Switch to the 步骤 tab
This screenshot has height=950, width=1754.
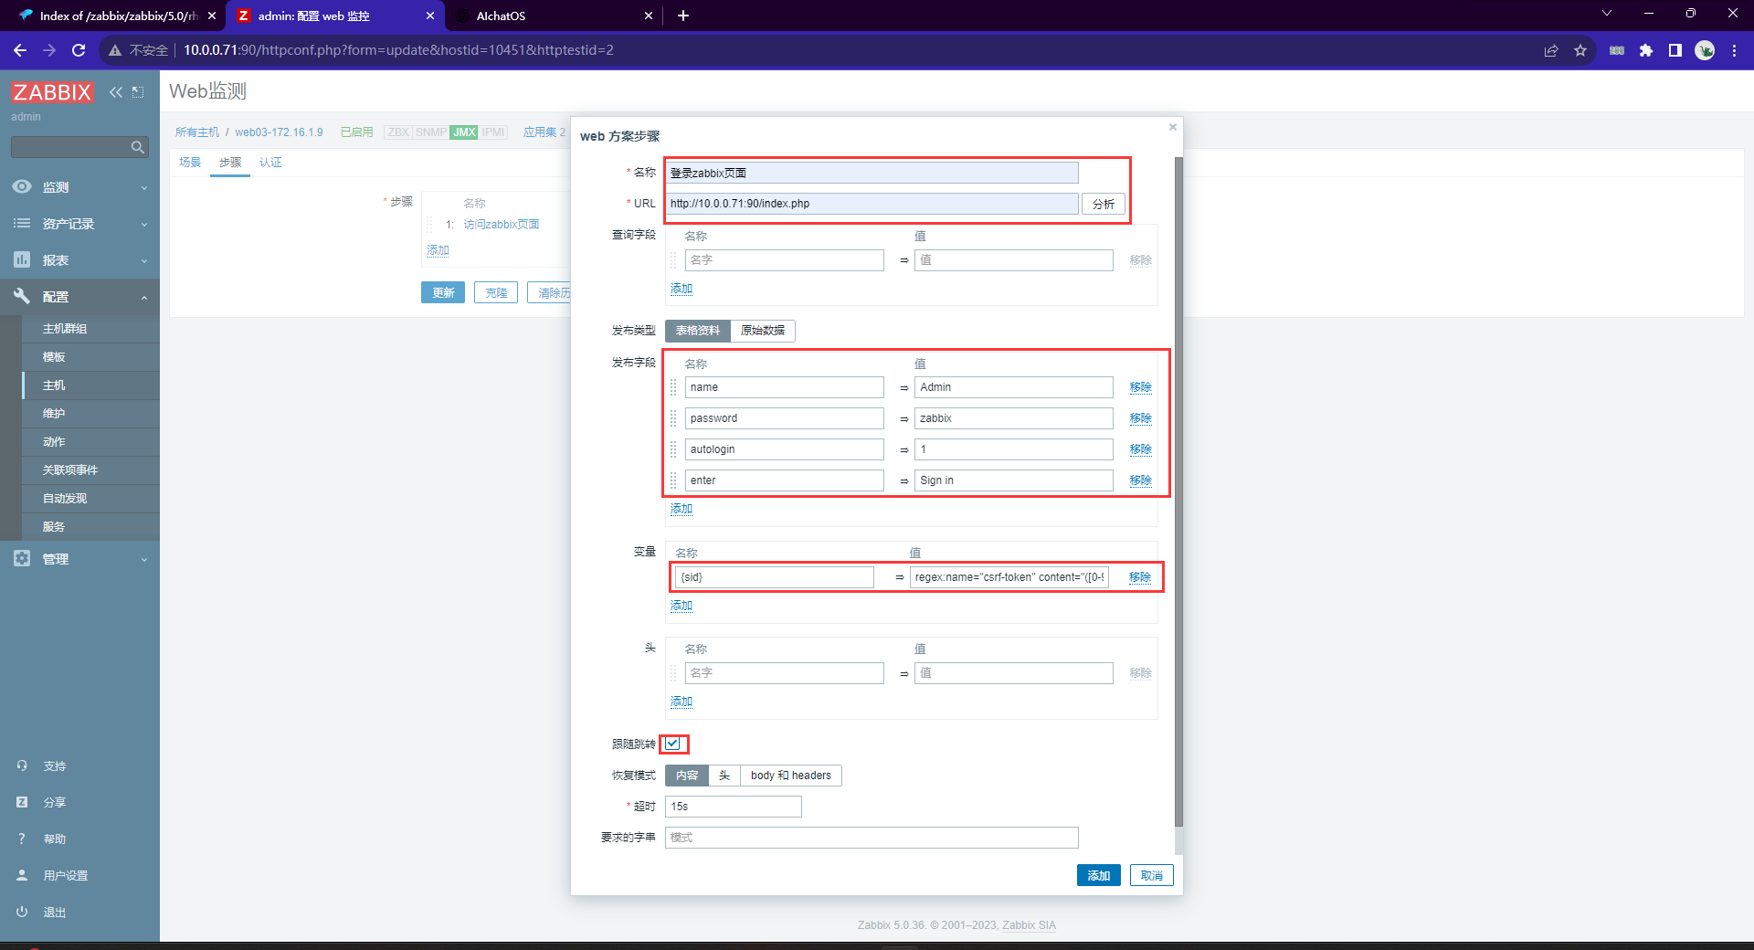click(x=230, y=163)
